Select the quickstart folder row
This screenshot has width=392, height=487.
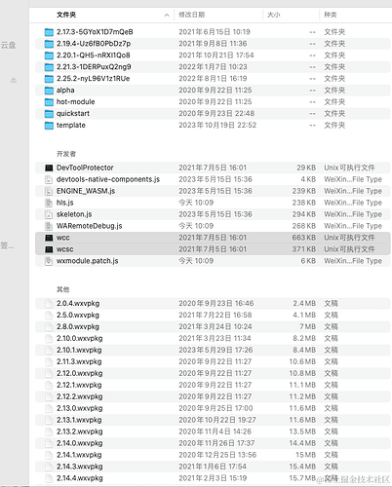(213, 114)
